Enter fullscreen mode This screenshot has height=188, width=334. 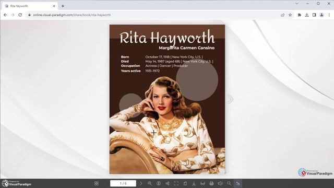[176, 183]
